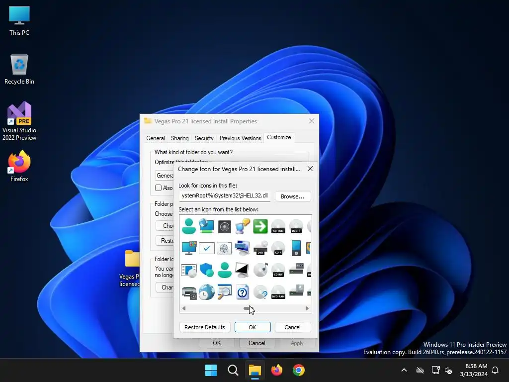Click OK in the Properties window

[x=217, y=343]
